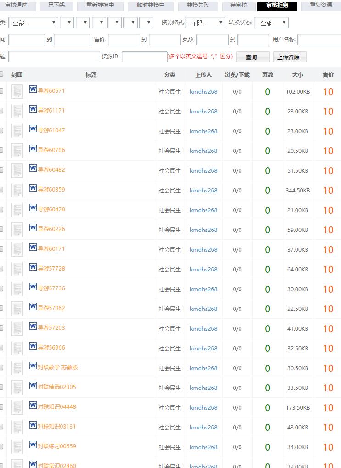341x468 pixels.
Task: Check the checkbox for row 导游60171
Action: click(x=1, y=249)
